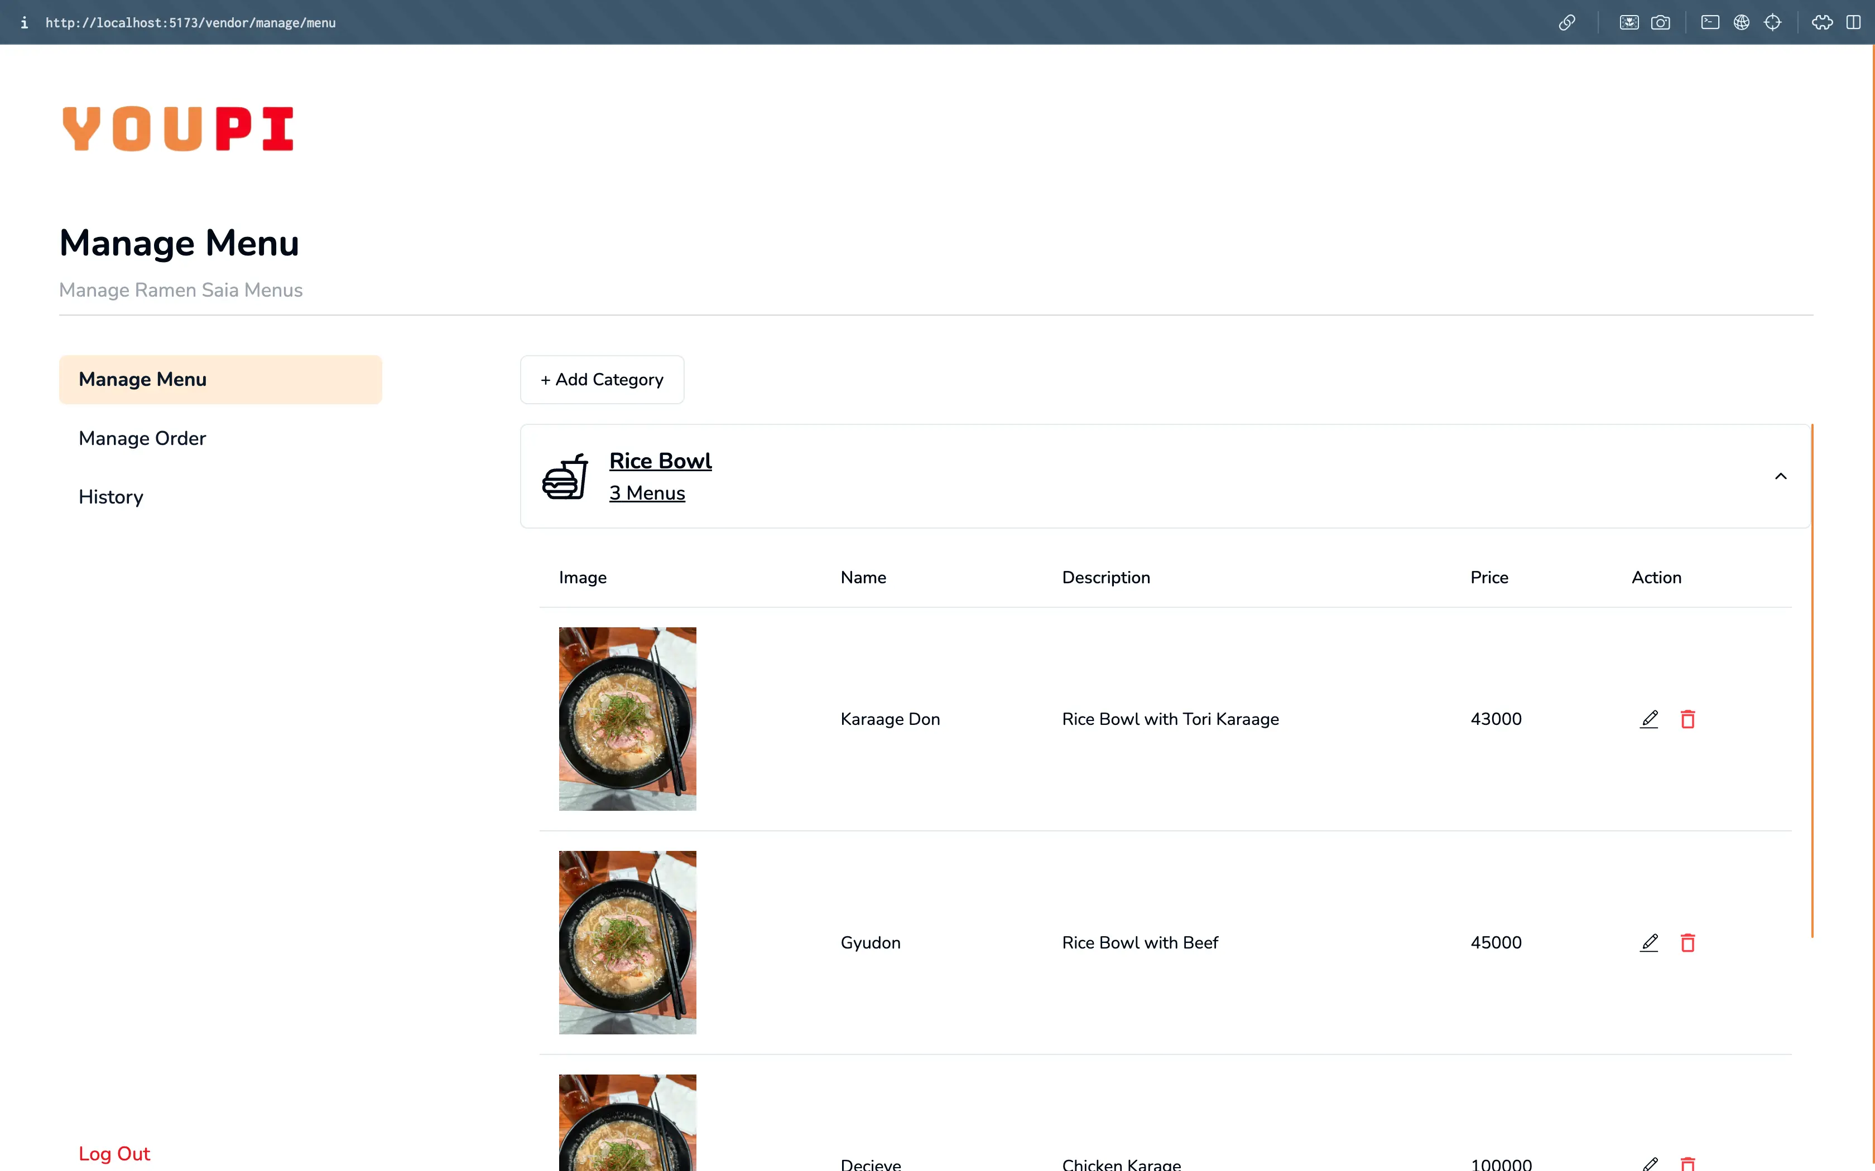1875x1171 pixels.
Task: Click the burger and drink category icon
Action: (x=565, y=476)
